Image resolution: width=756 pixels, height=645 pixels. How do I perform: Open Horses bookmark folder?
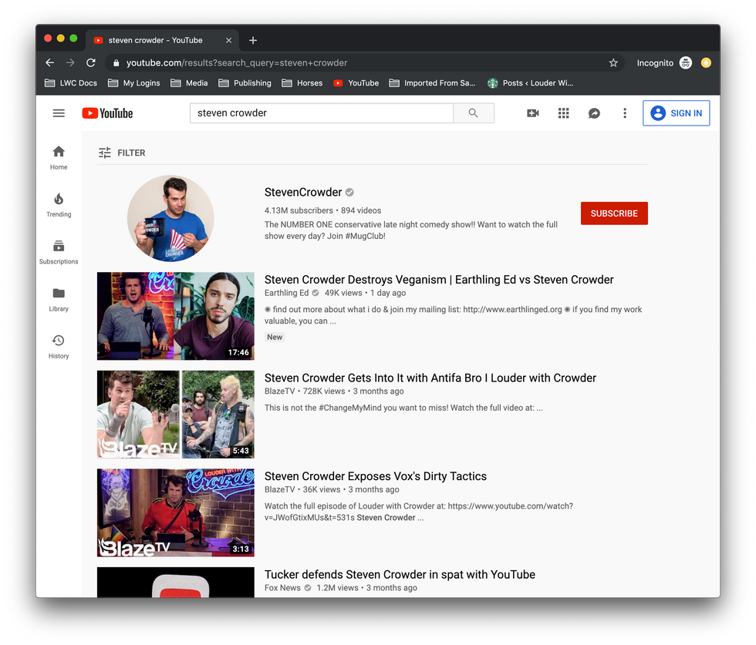click(302, 83)
